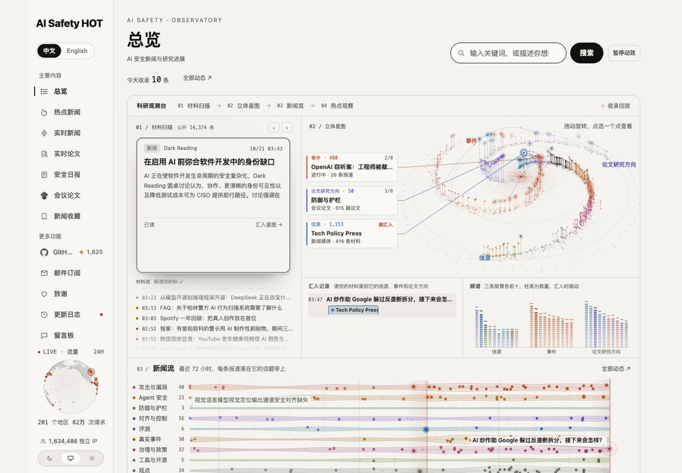Open the 全部动态 link under the title
Screen dimensions: 682x473
coord(197,78)
